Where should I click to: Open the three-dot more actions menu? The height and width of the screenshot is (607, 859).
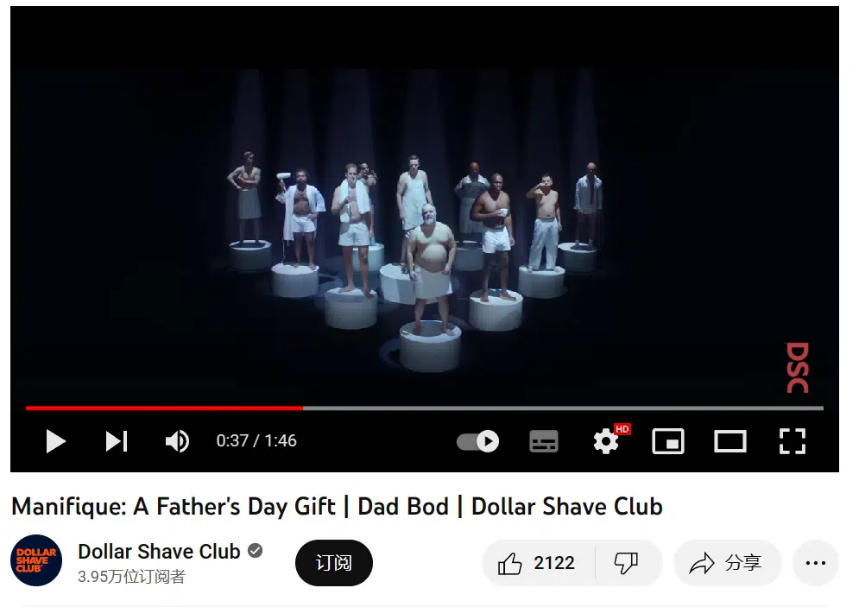click(815, 563)
